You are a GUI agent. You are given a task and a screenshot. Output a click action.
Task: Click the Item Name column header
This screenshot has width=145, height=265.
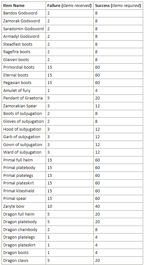(x=14, y=6)
